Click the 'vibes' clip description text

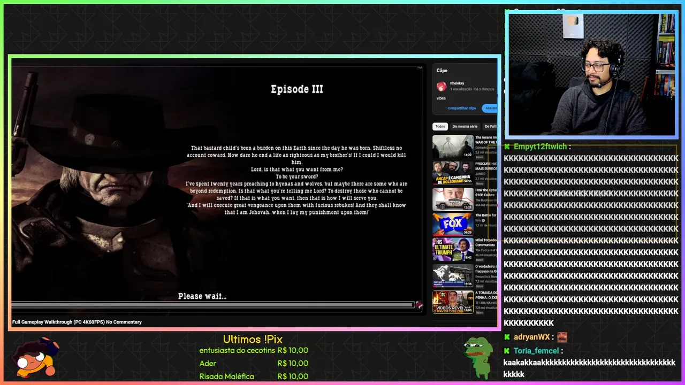pyautogui.click(x=441, y=98)
